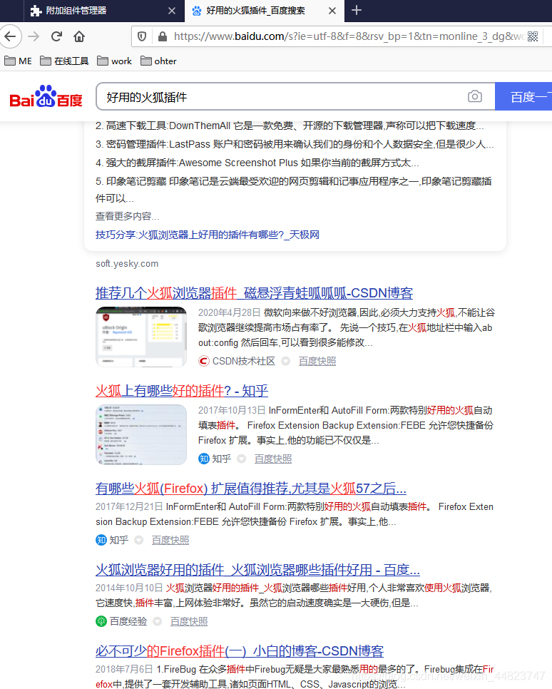Image resolution: width=552 pixels, height=689 pixels.
Task: Open a new tab with the plus button
Action: [357, 11]
